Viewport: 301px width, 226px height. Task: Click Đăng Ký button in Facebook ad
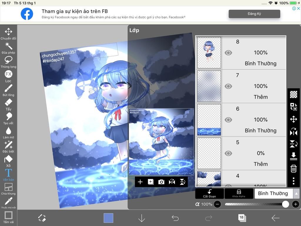click(254, 14)
